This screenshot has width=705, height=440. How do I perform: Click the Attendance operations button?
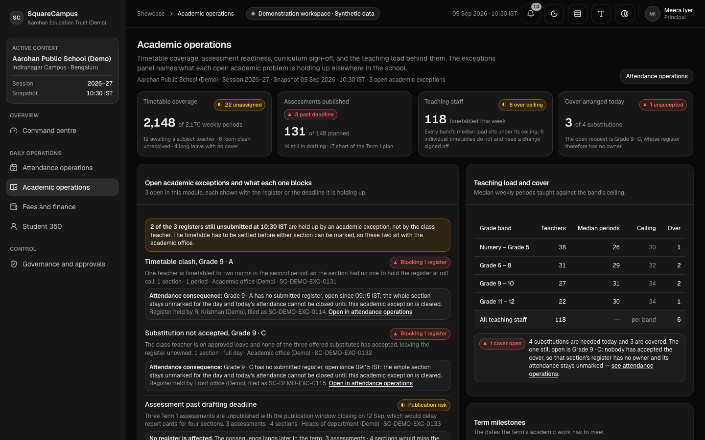click(x=657, y=76)
